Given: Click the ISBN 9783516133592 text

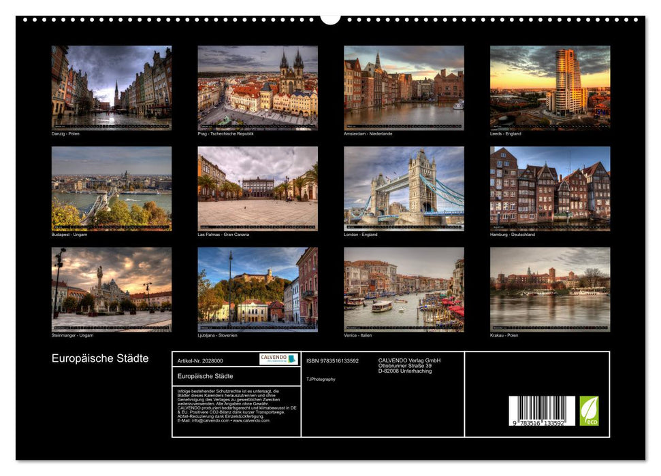Looking at the screenshot, I should point(332,360).
